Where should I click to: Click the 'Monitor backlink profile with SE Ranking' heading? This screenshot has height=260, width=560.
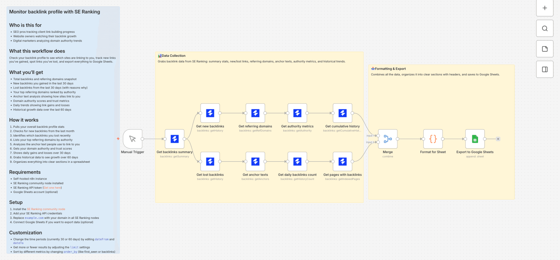(x=55, y=12)
